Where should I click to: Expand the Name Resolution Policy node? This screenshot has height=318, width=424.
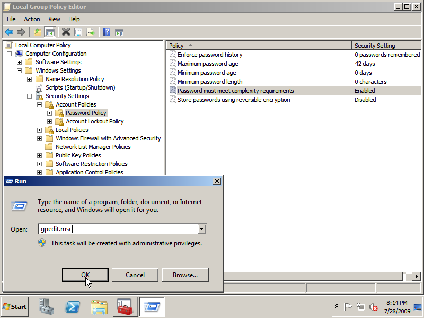(x=29, y=79)
